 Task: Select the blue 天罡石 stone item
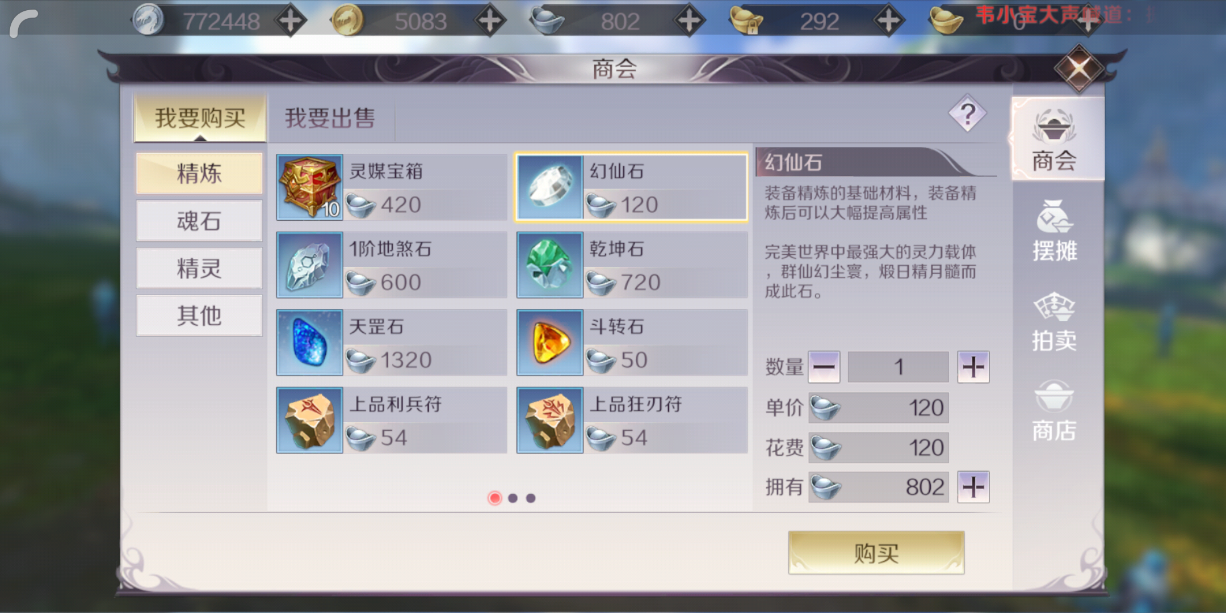point(392,343)
